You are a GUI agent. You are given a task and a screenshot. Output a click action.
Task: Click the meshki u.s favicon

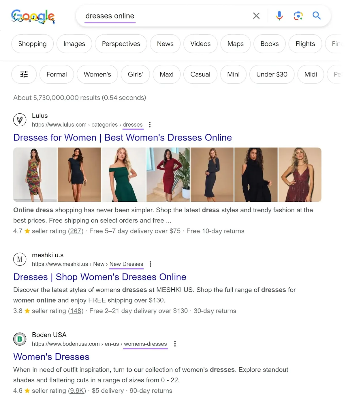20,259
